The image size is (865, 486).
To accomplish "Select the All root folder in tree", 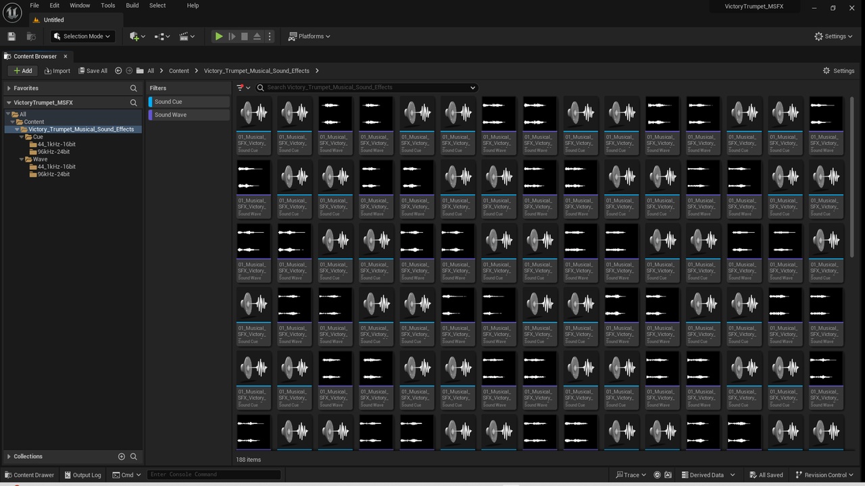I will (22, 115).
